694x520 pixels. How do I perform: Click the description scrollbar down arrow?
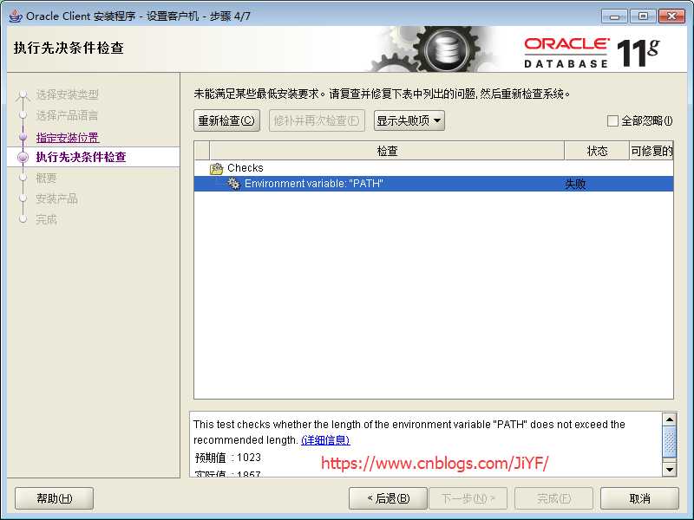click(x=669, y=469)
